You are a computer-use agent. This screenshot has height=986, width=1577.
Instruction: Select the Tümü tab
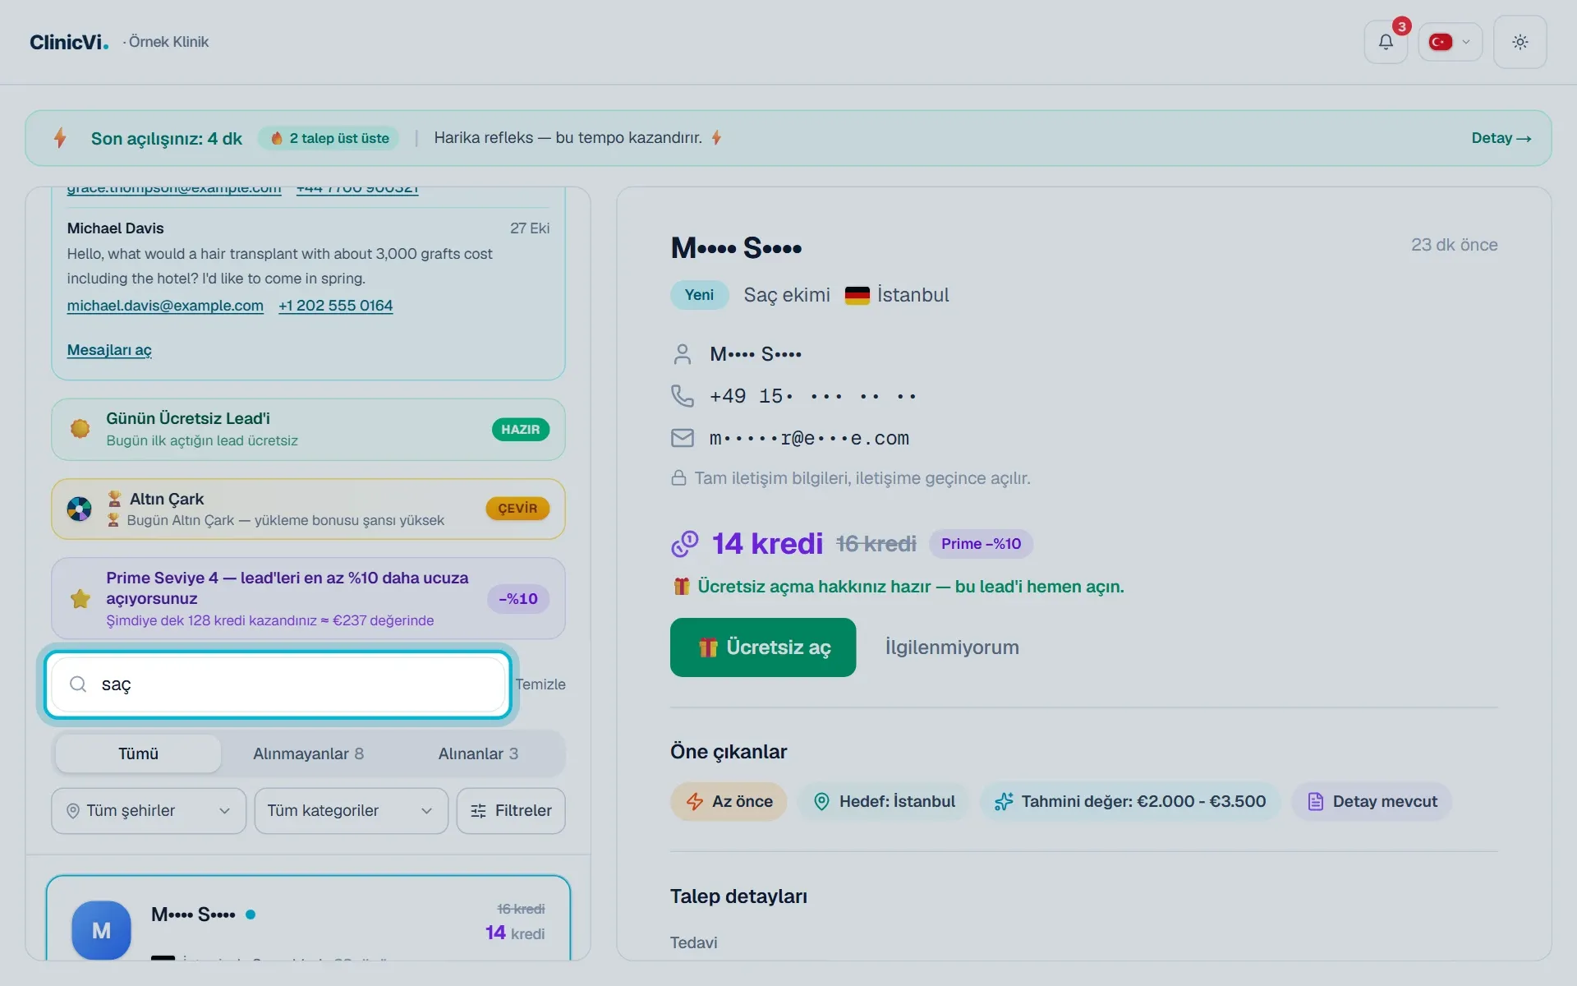[x=138, y=753]
